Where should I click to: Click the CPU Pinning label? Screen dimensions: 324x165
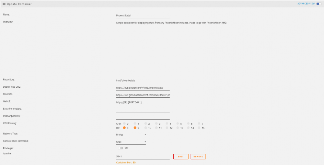[10, 123]
